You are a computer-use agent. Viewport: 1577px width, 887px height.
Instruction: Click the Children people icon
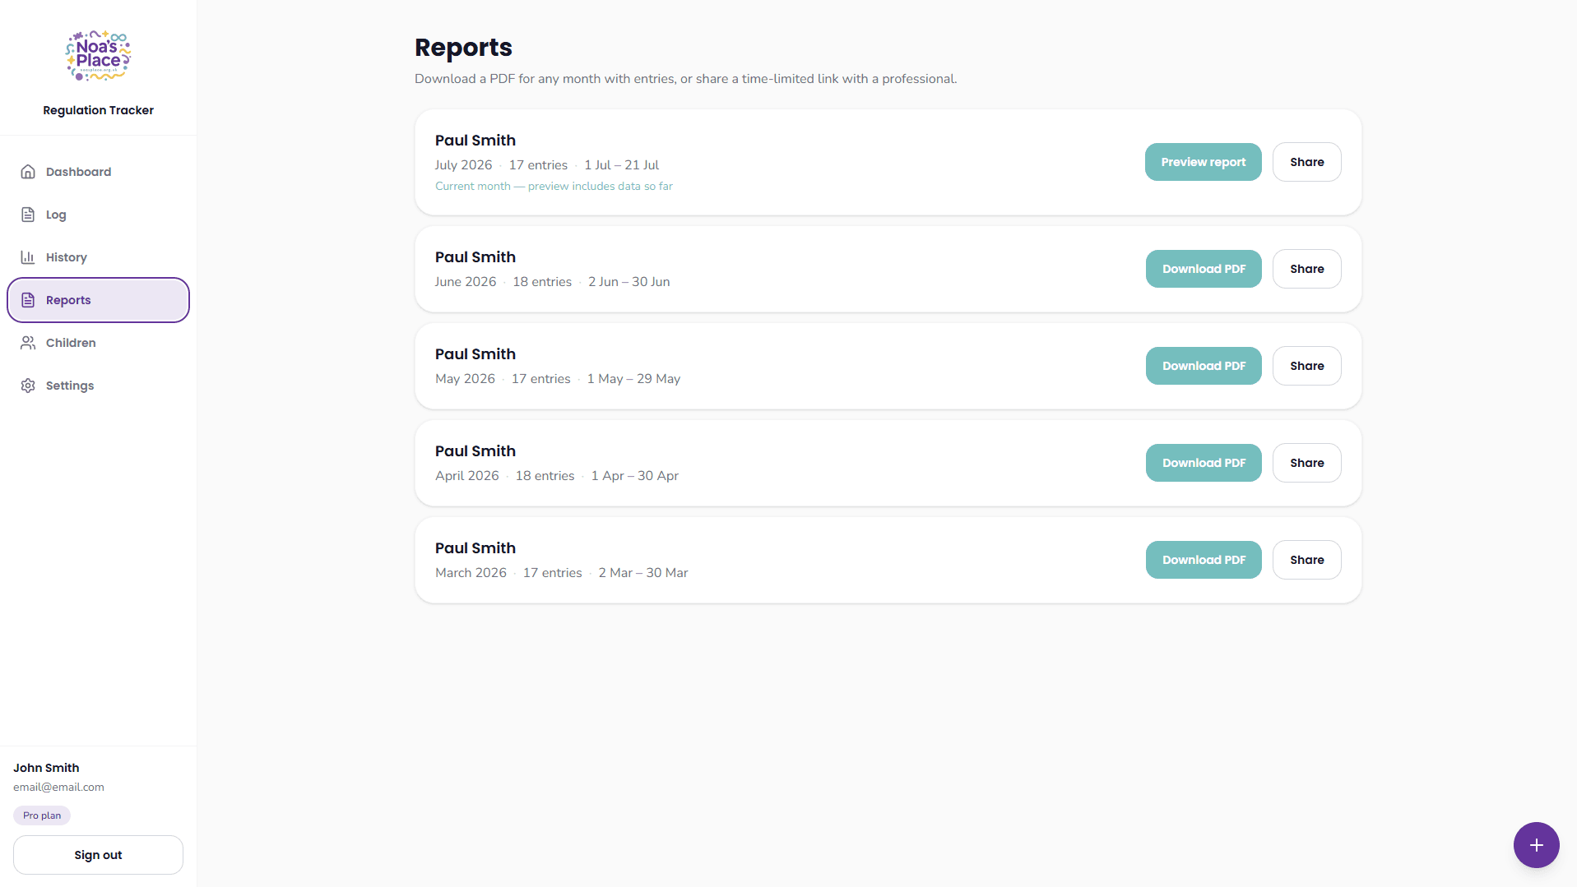pos(28,343)
